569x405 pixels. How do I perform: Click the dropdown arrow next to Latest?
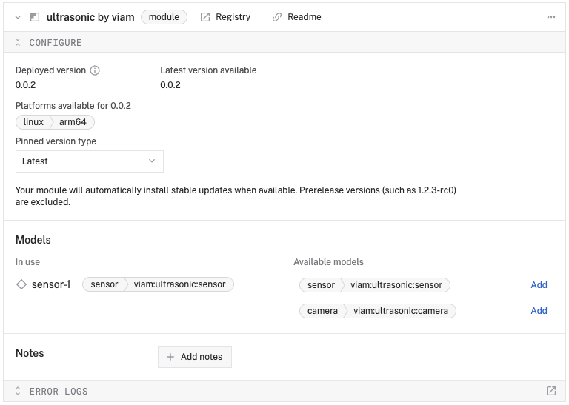pos(152,161)
